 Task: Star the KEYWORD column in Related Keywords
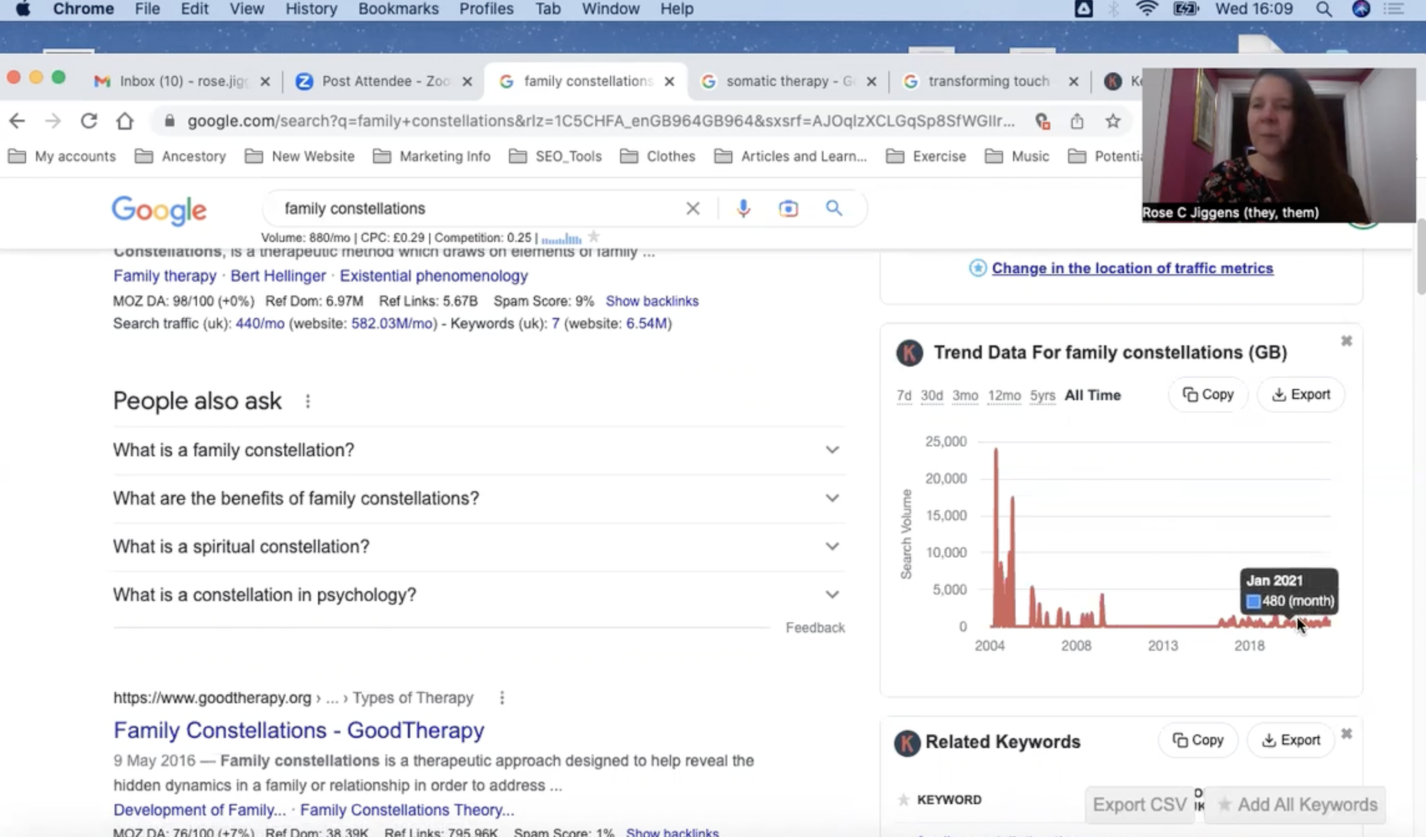point(904,799)
